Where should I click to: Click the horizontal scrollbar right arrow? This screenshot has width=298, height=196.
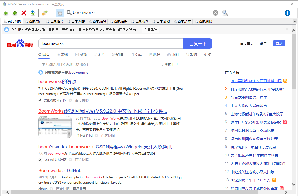[x=286, y=192]
